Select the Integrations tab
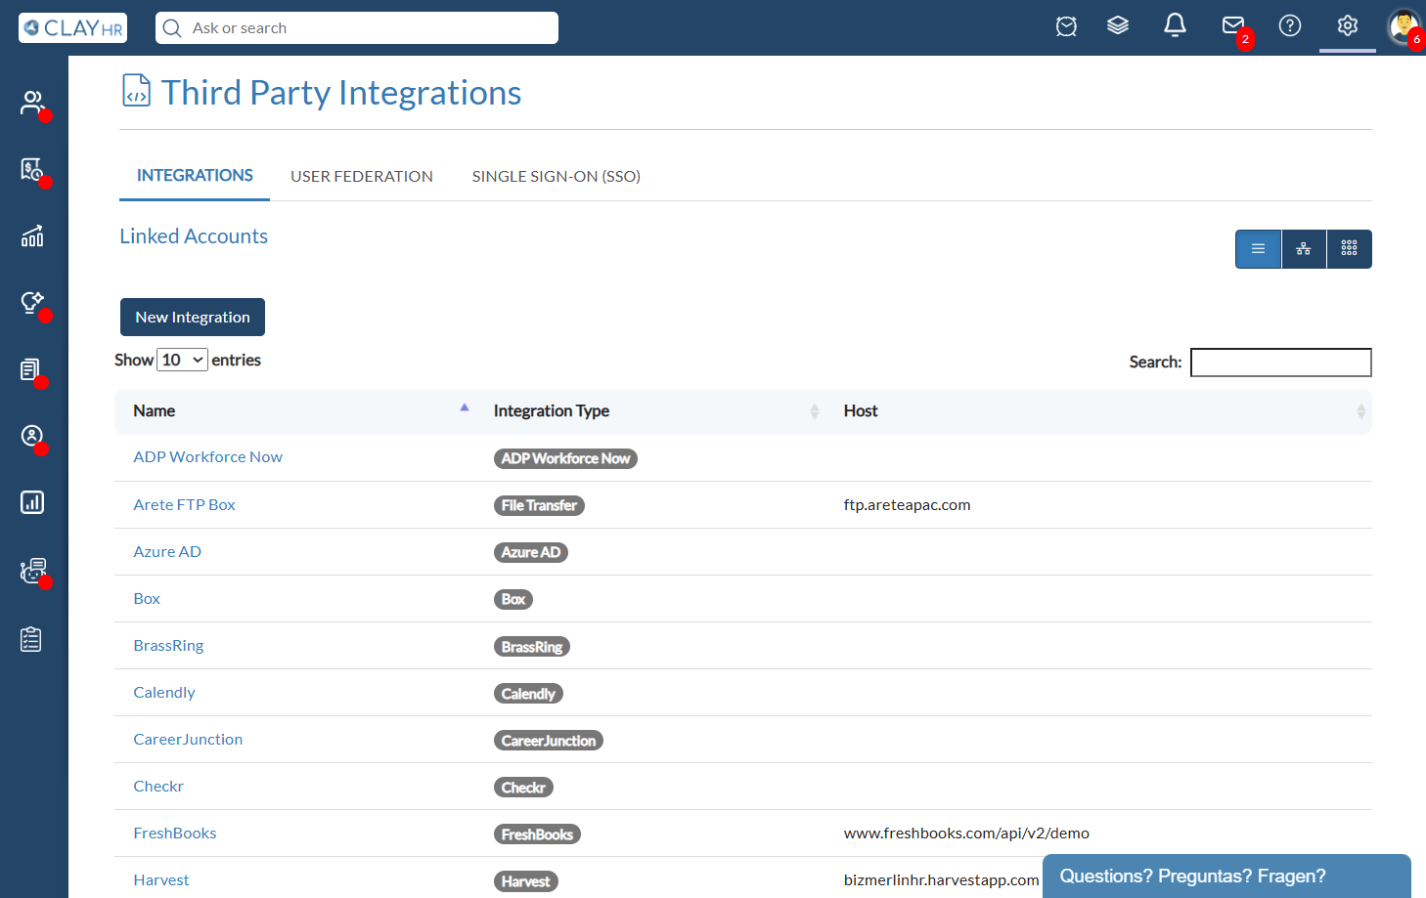 point(195,176)
